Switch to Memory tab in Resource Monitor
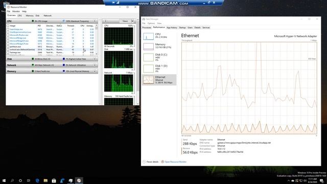Image resolution: width=327 pixels, height=184 pixels. 30,16
